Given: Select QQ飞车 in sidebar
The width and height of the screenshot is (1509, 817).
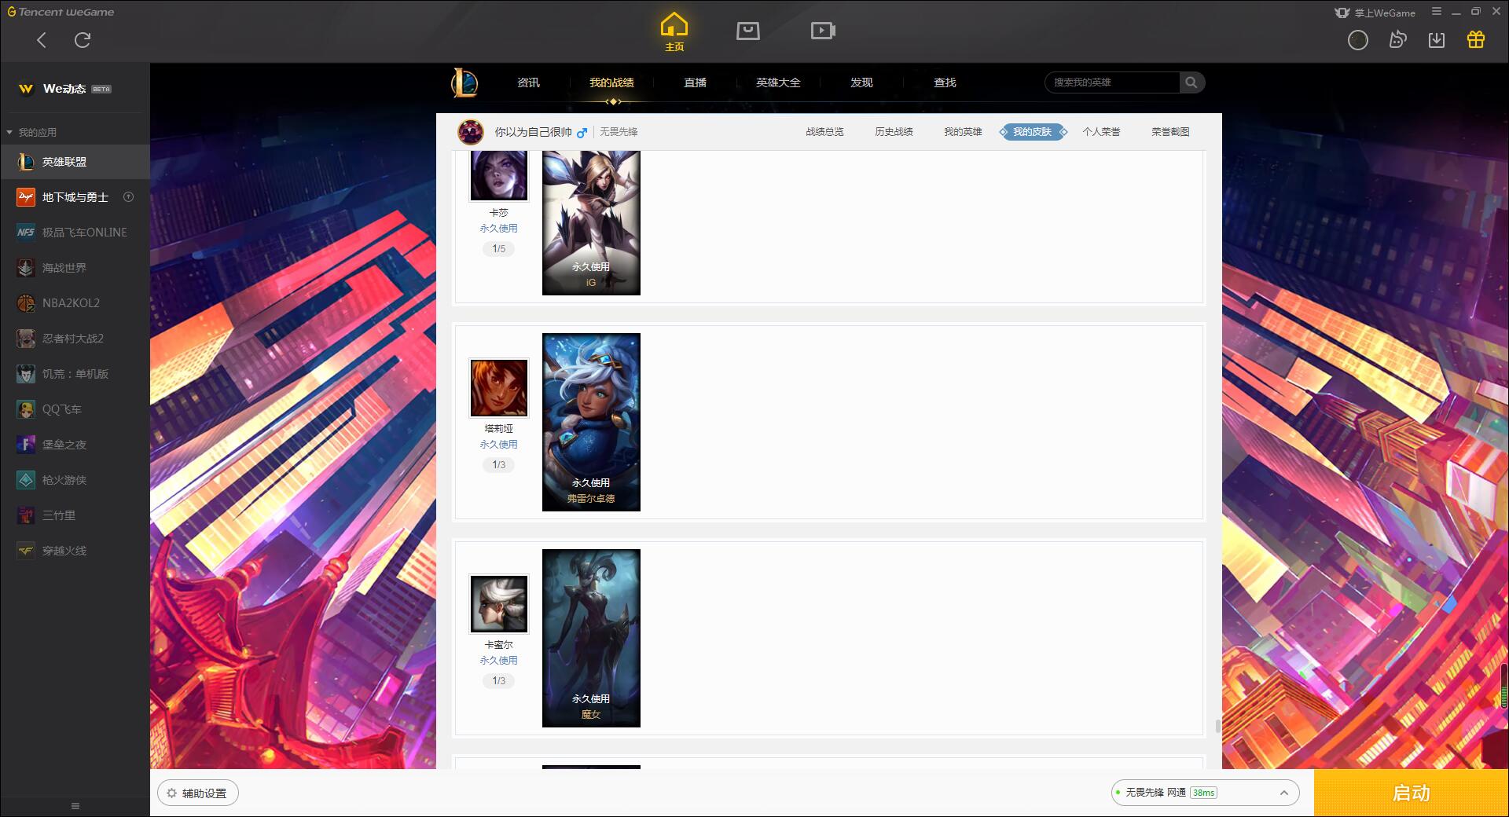Looking at the screenshot, I should [75, 409].
